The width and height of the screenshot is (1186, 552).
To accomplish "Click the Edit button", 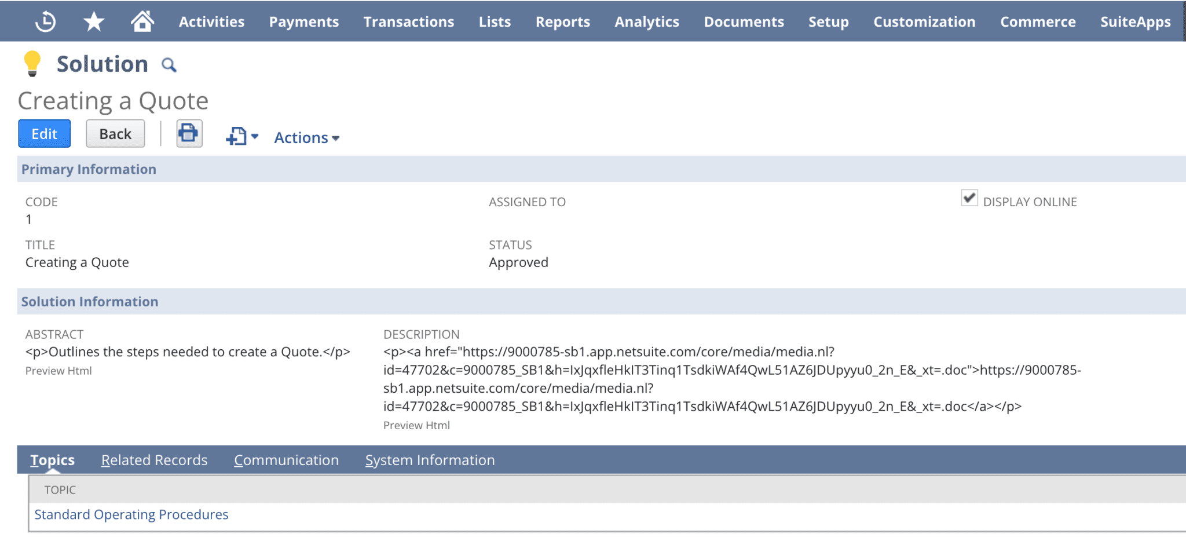I will click(x=44, y=133).
